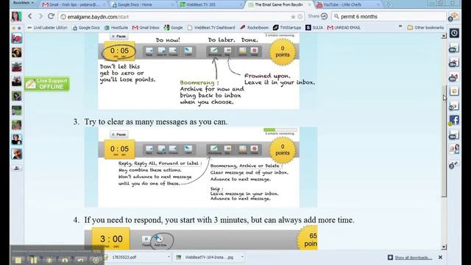Expand options arrow for 17835523.pdf download
471x265 pixels.
(x=169, y=257)
